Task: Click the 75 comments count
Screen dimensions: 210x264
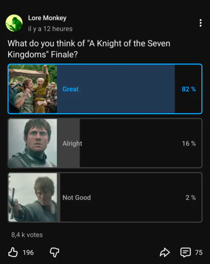Action: 199,253
